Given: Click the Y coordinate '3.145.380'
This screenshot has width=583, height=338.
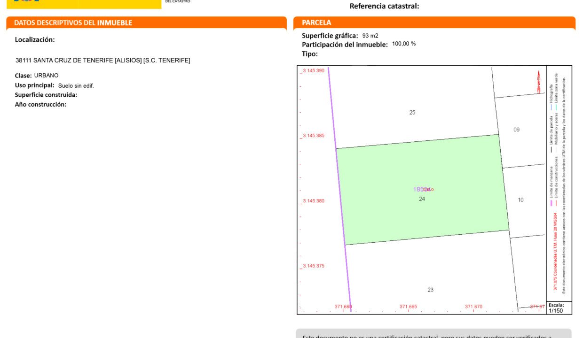Looking at the screenshot, I should point(314,201).
